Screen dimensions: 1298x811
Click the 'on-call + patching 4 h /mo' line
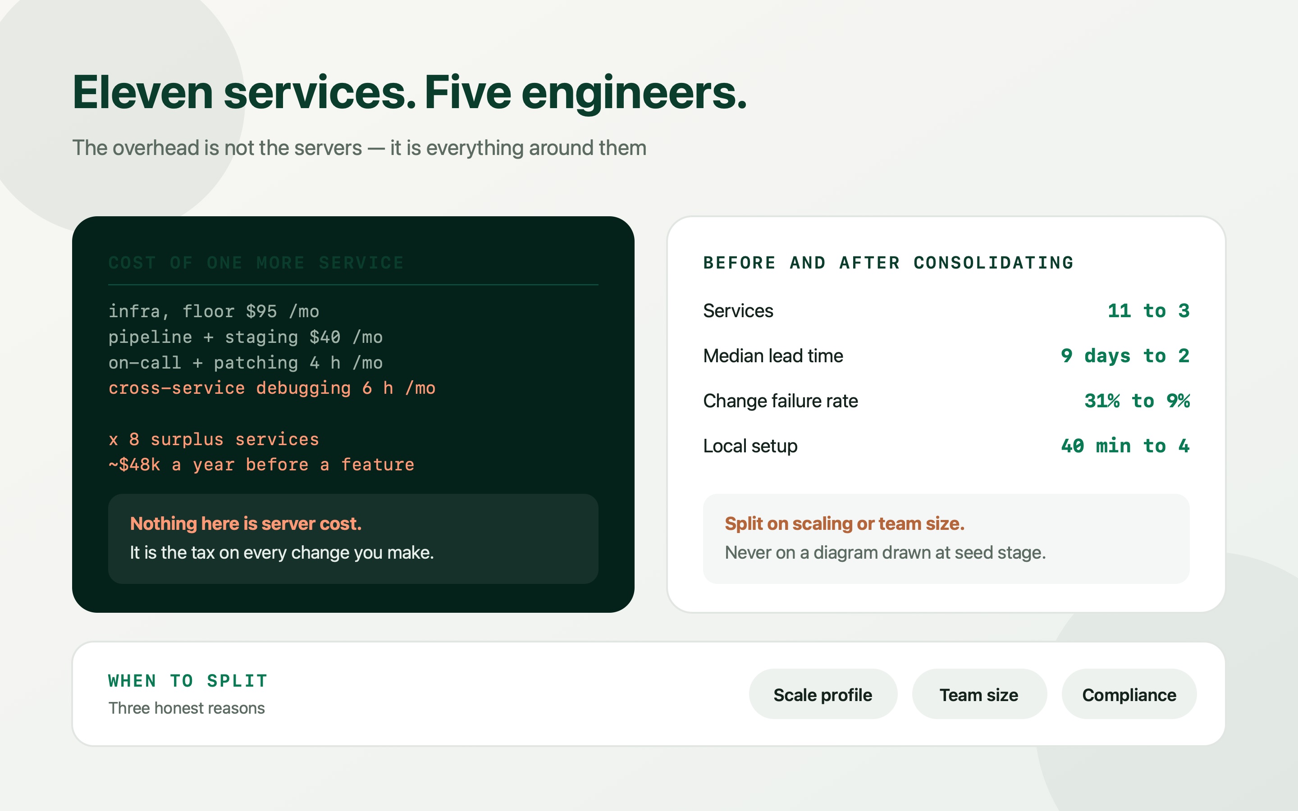[x=246, y=363]
